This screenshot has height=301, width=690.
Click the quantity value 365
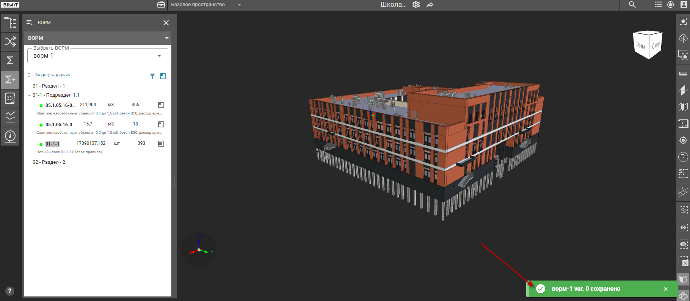[135, 105]
